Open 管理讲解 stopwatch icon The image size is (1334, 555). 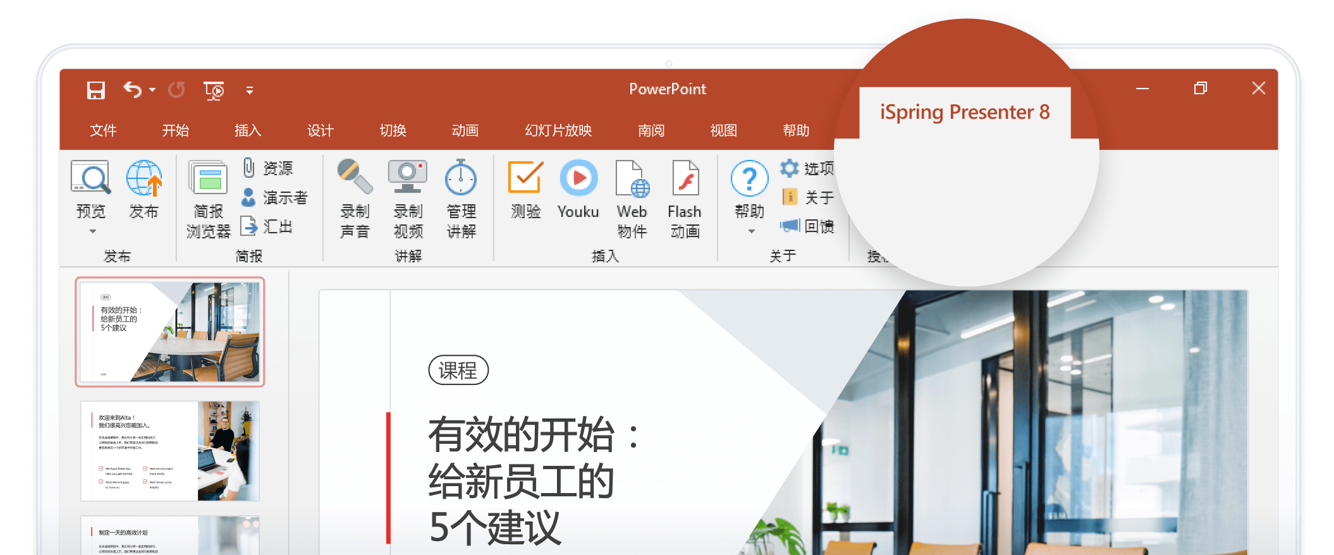461,177
